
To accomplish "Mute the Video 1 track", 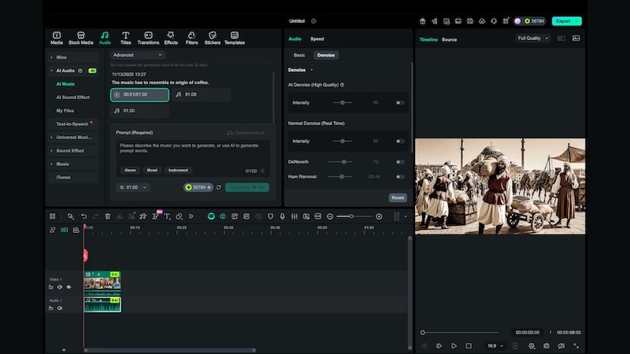I will (x=60, y=287).
